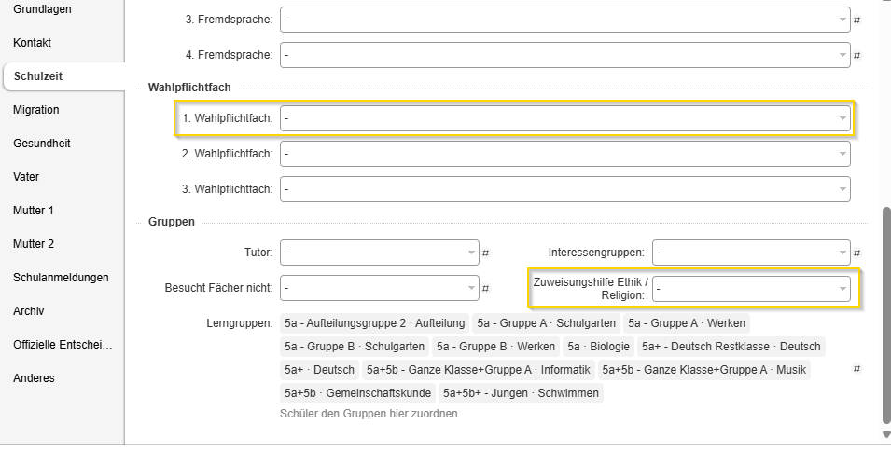The width and height of the screenshot is (891, 451).
Task: Open Offizielle Entscheidungen tab
Action: pos(63,345)
